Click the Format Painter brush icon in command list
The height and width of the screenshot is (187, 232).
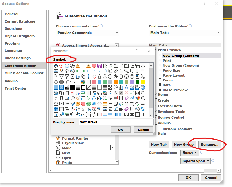click(58, 138)
